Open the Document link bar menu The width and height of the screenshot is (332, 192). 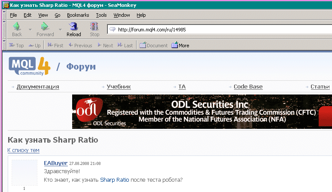point(154,45)
